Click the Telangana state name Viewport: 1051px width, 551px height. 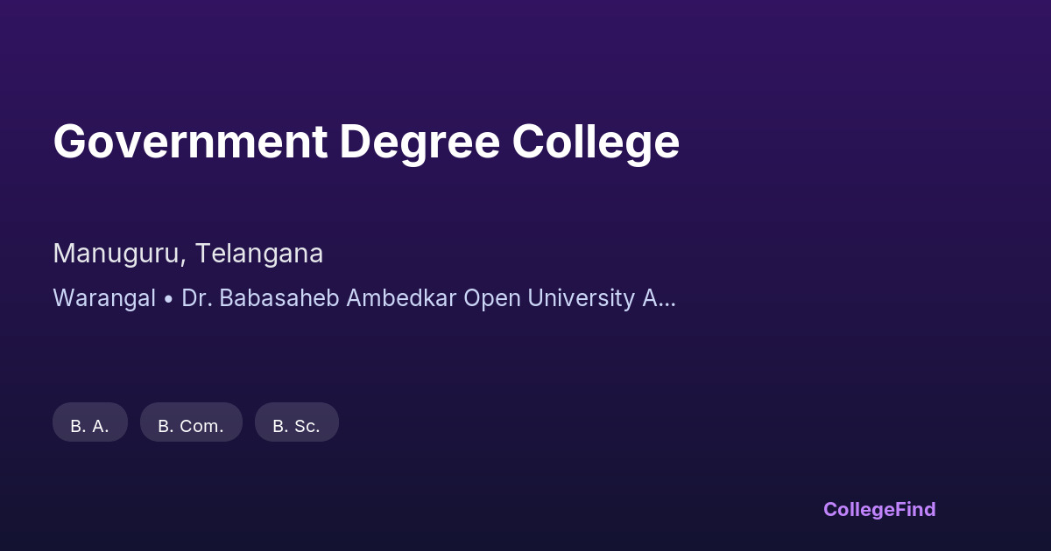point(259,254)
